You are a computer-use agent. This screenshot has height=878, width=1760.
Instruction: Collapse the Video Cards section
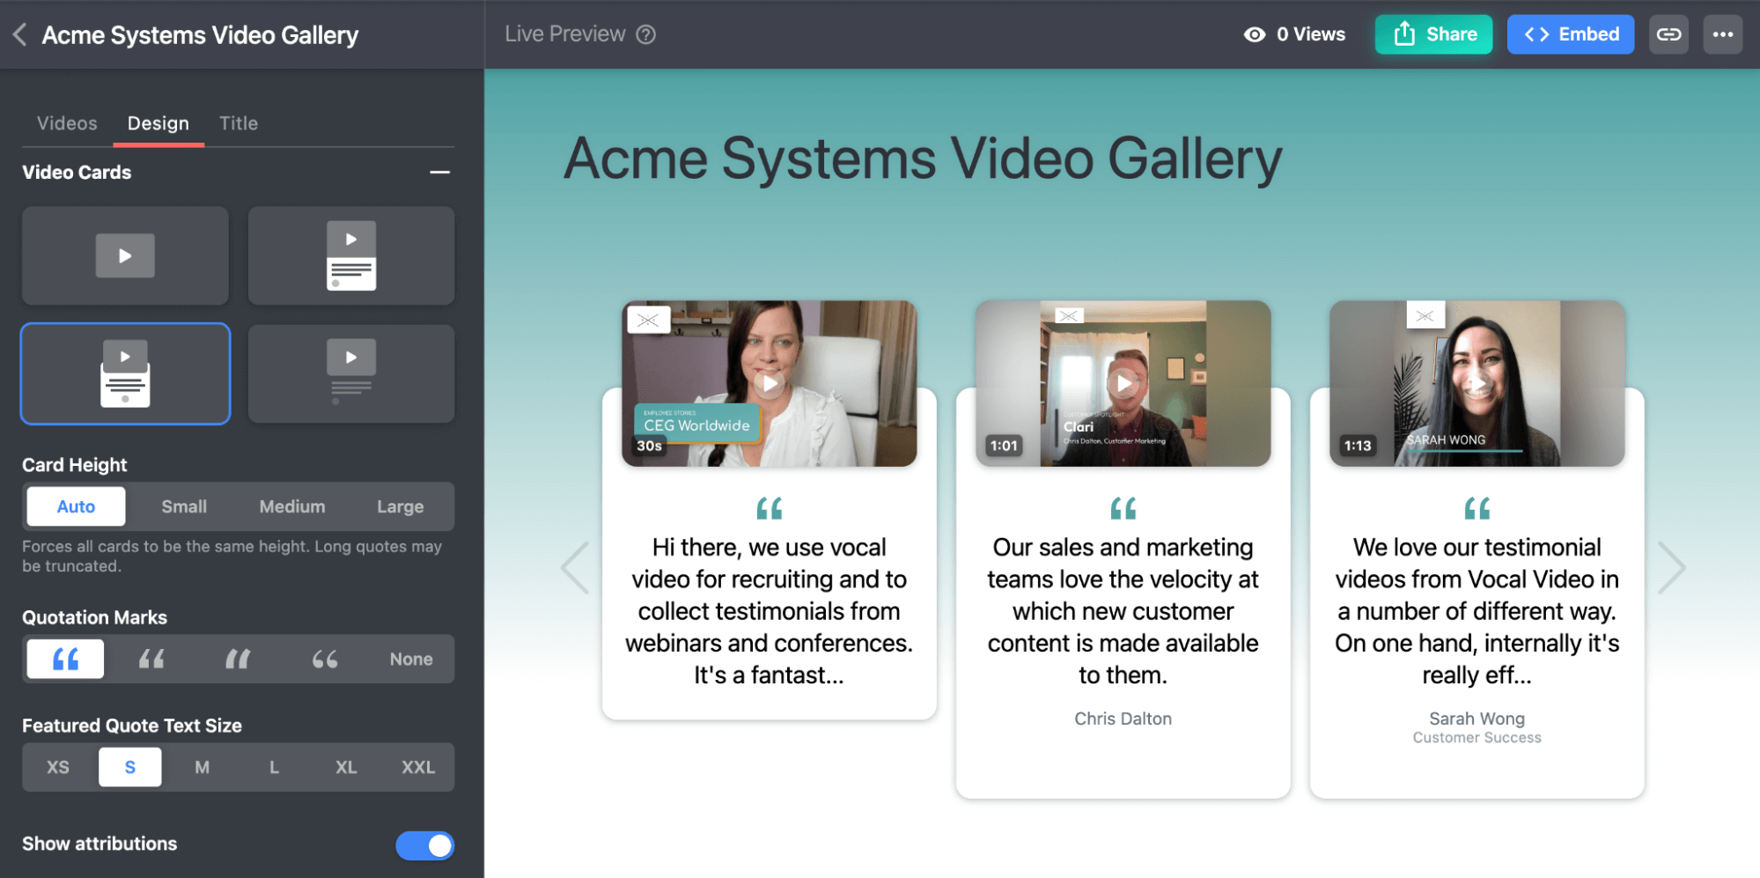click(x=439, y=173)
